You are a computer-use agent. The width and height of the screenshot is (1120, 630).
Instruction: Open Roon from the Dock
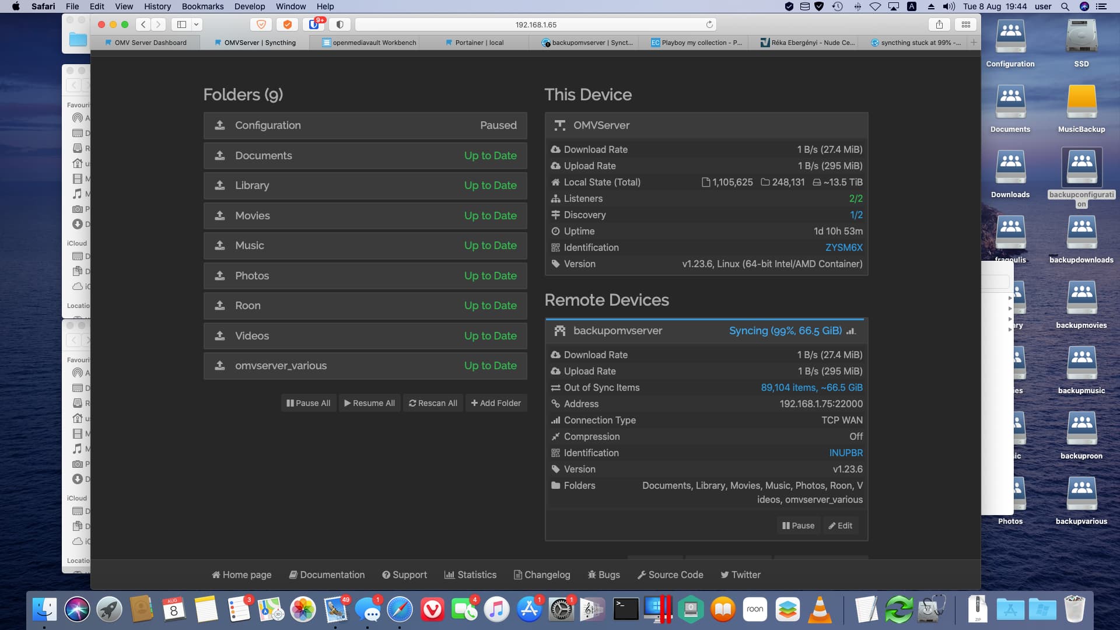[755, 610]
